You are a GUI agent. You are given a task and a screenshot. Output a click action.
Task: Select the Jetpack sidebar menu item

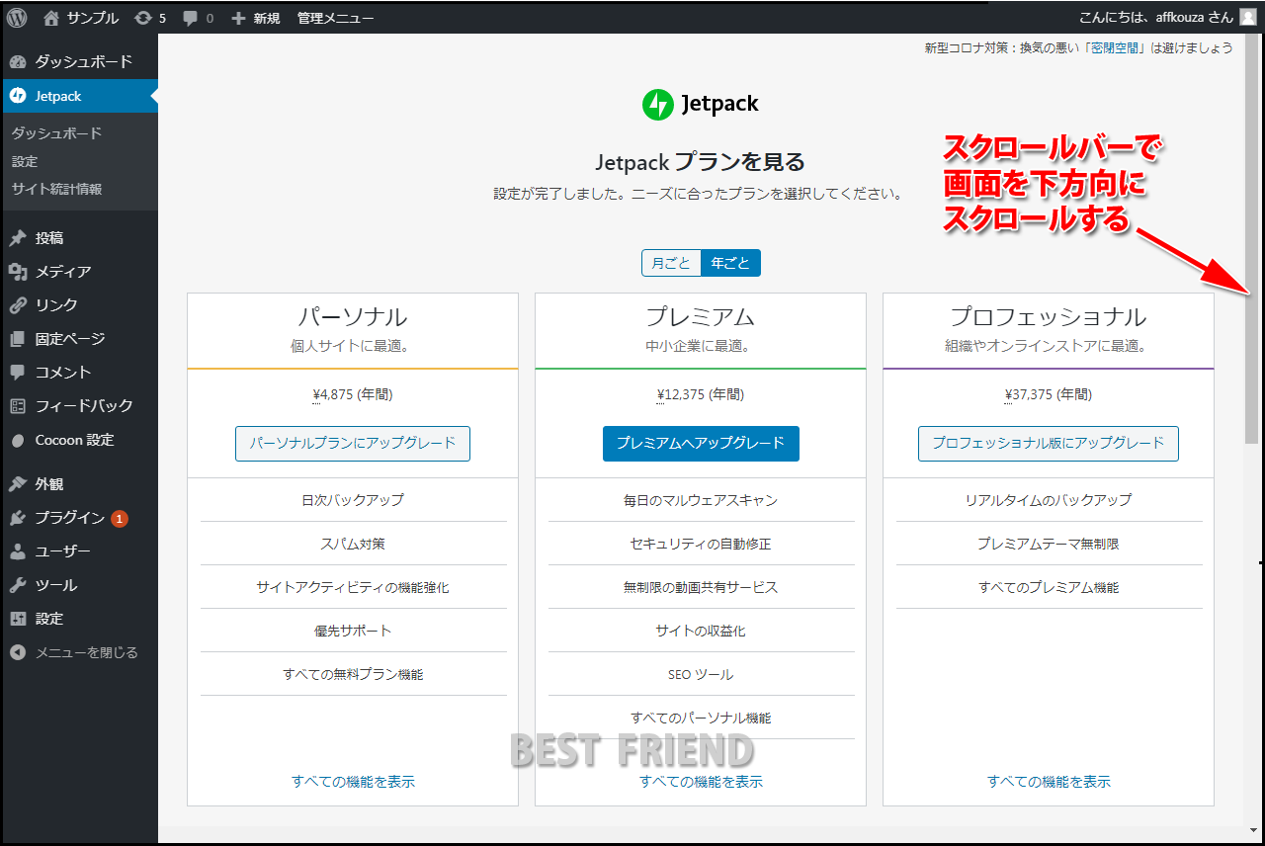79,96
